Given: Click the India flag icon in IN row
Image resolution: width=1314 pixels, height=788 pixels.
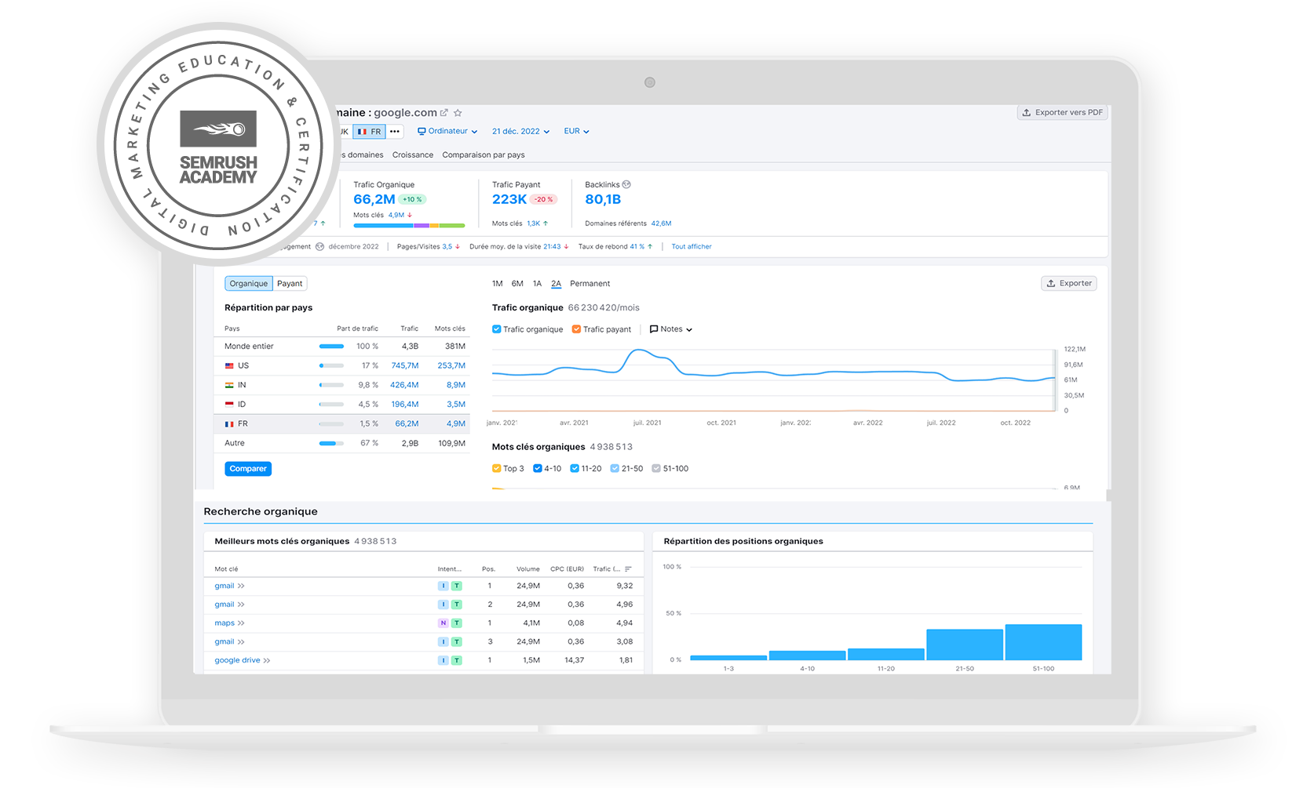Looking at the screenshot, I should pyautogui.click(x=229, y=385).
